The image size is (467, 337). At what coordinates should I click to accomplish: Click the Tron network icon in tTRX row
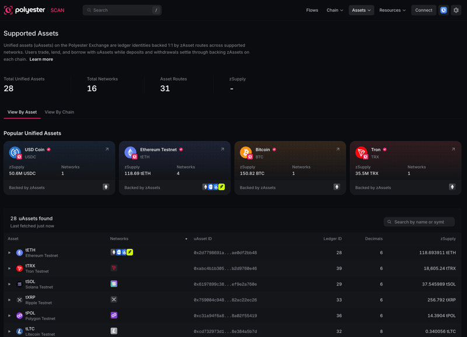[x=114, y=268]
